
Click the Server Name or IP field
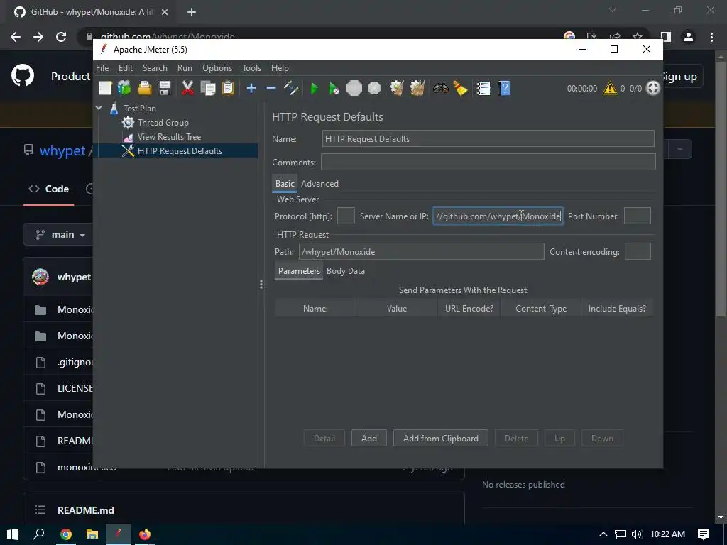point(498,216)
